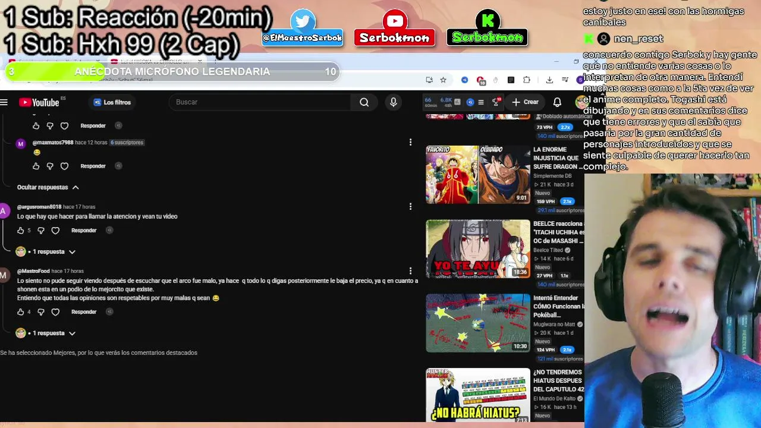Open the vidIQ trophy achievements icon
This screenshot has width=761, height=428.
(x=496, y=102)
